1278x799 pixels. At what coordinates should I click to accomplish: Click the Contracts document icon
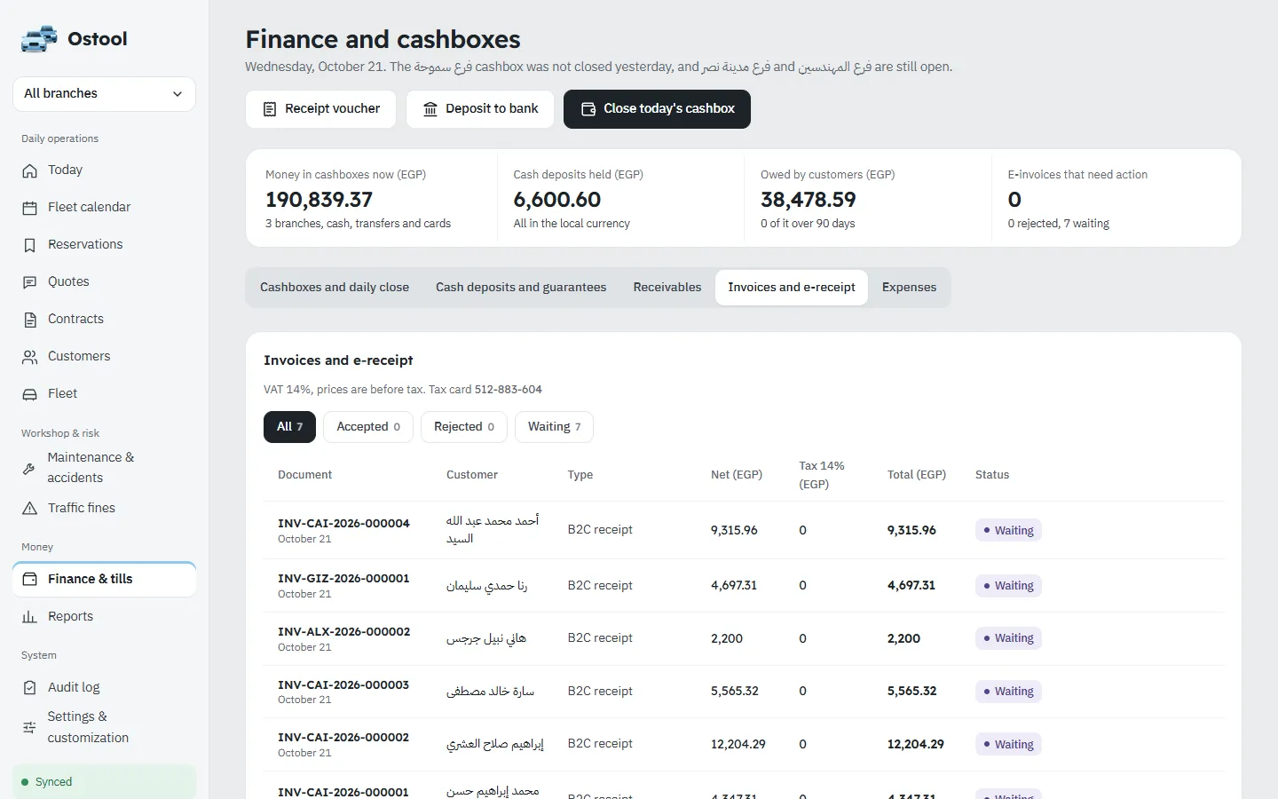30,320
